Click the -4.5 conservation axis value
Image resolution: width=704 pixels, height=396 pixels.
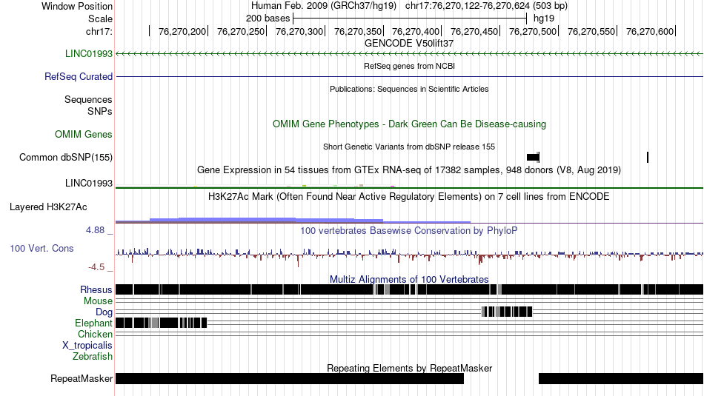96,267
